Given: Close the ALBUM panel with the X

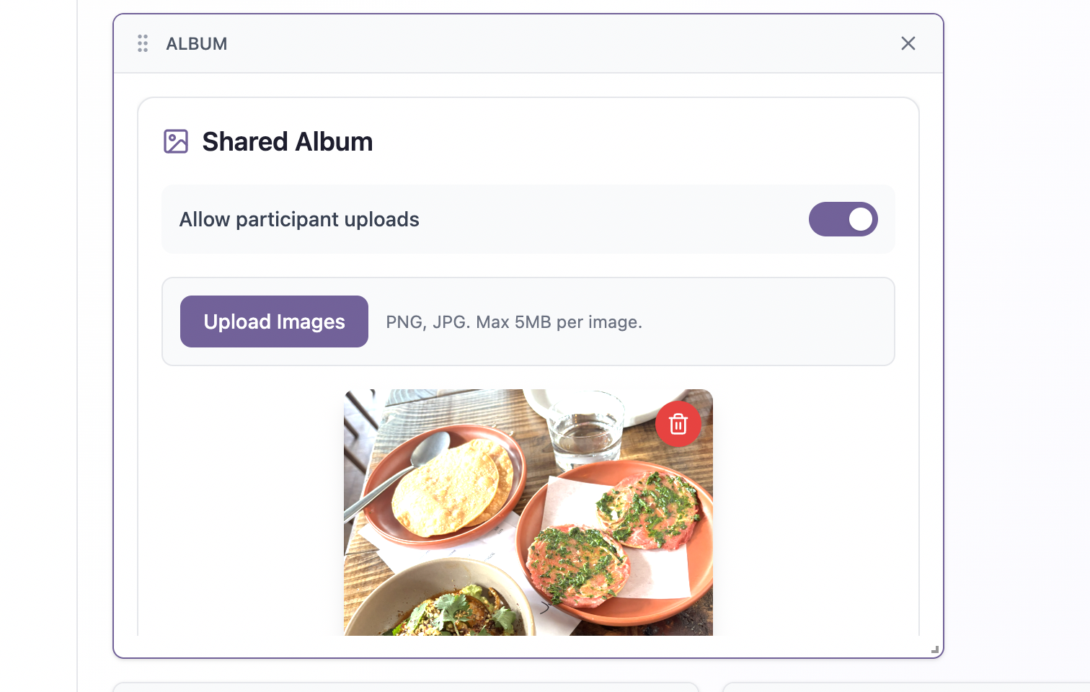Looking at the screenshot, I should [908, 43].
